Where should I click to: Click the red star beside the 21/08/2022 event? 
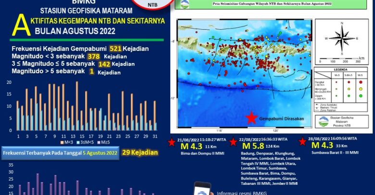(x=172, y=142)
